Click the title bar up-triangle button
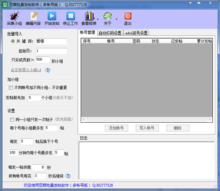Screen dimensions: 220x191 point(199,3)
